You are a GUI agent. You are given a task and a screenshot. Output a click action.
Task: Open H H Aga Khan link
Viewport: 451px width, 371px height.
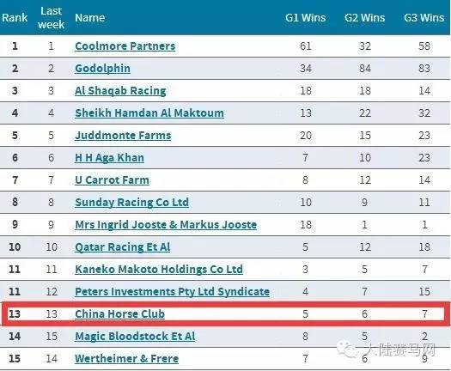pos(109,158)
